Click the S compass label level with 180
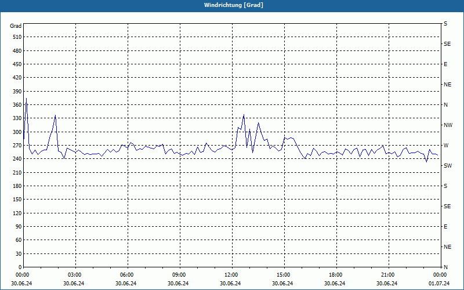Image resolution: width=464 pixels, height=290 pixels. pyautogui.click(x=445, y=186)
